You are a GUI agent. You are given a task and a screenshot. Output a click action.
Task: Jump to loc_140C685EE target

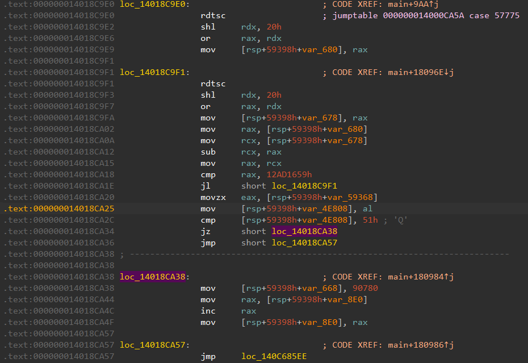274,356
